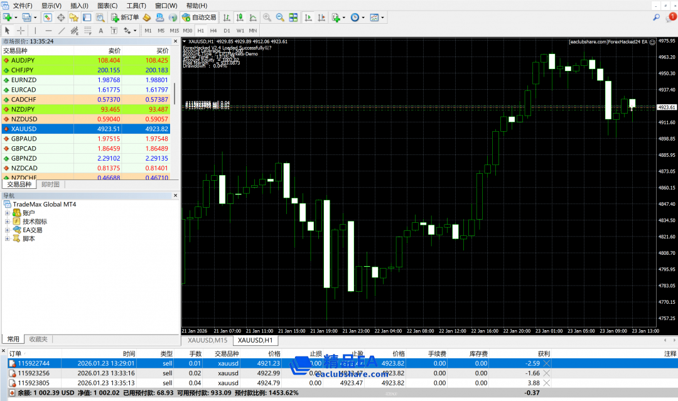Expand the EA交易 tree node
The image size is (678, 401).
8,230
